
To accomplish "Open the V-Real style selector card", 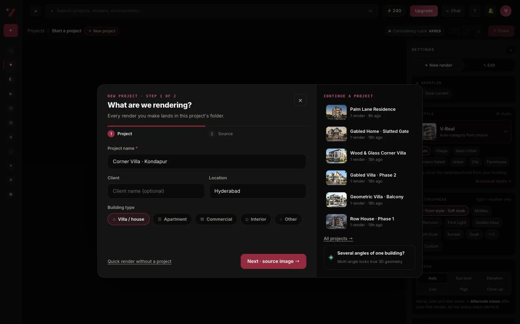I will pos(465,132).
